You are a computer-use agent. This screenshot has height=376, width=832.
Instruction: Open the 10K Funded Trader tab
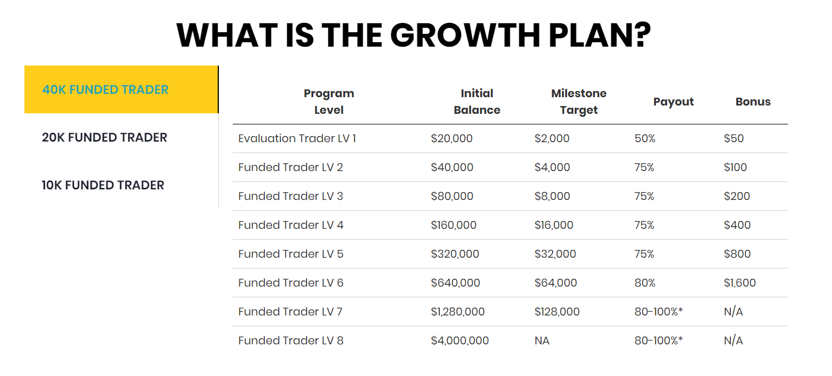click(121, 185)
